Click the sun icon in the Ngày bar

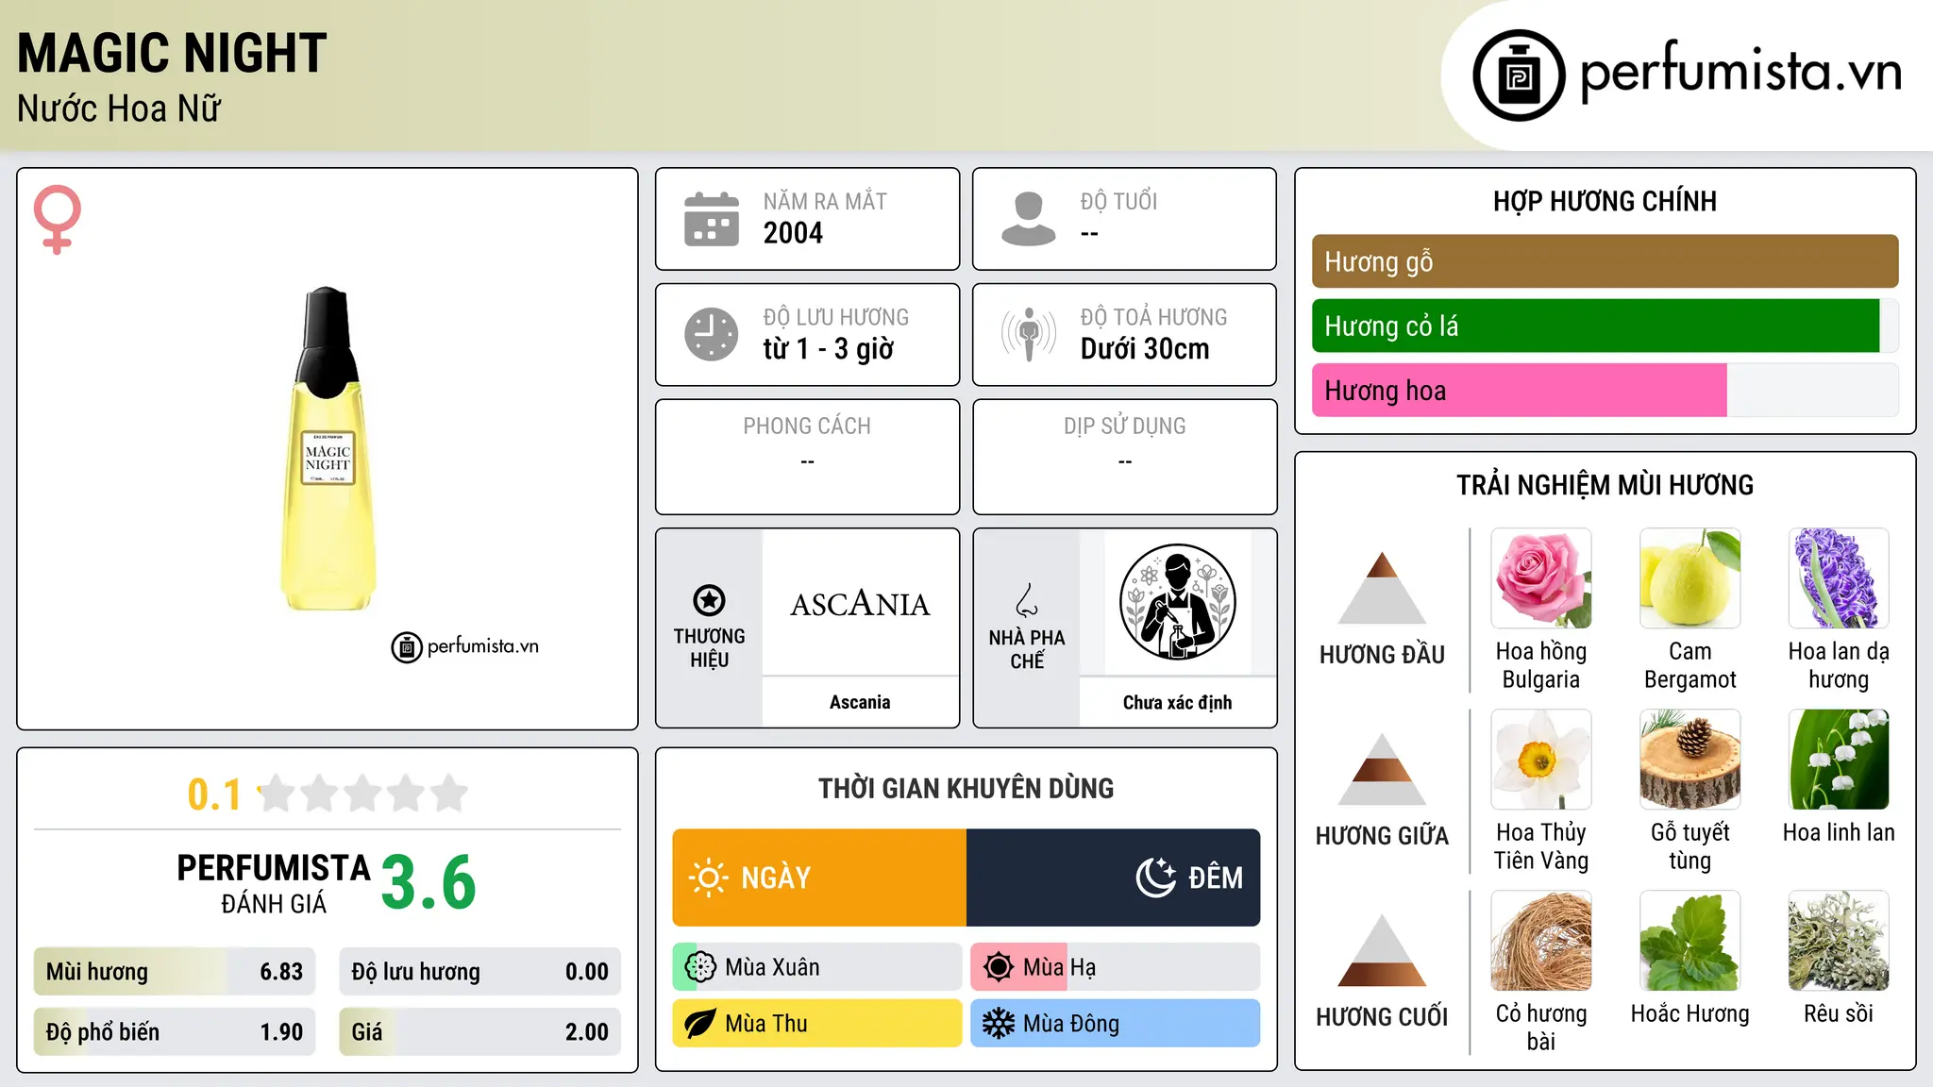[x=709, y=878]
